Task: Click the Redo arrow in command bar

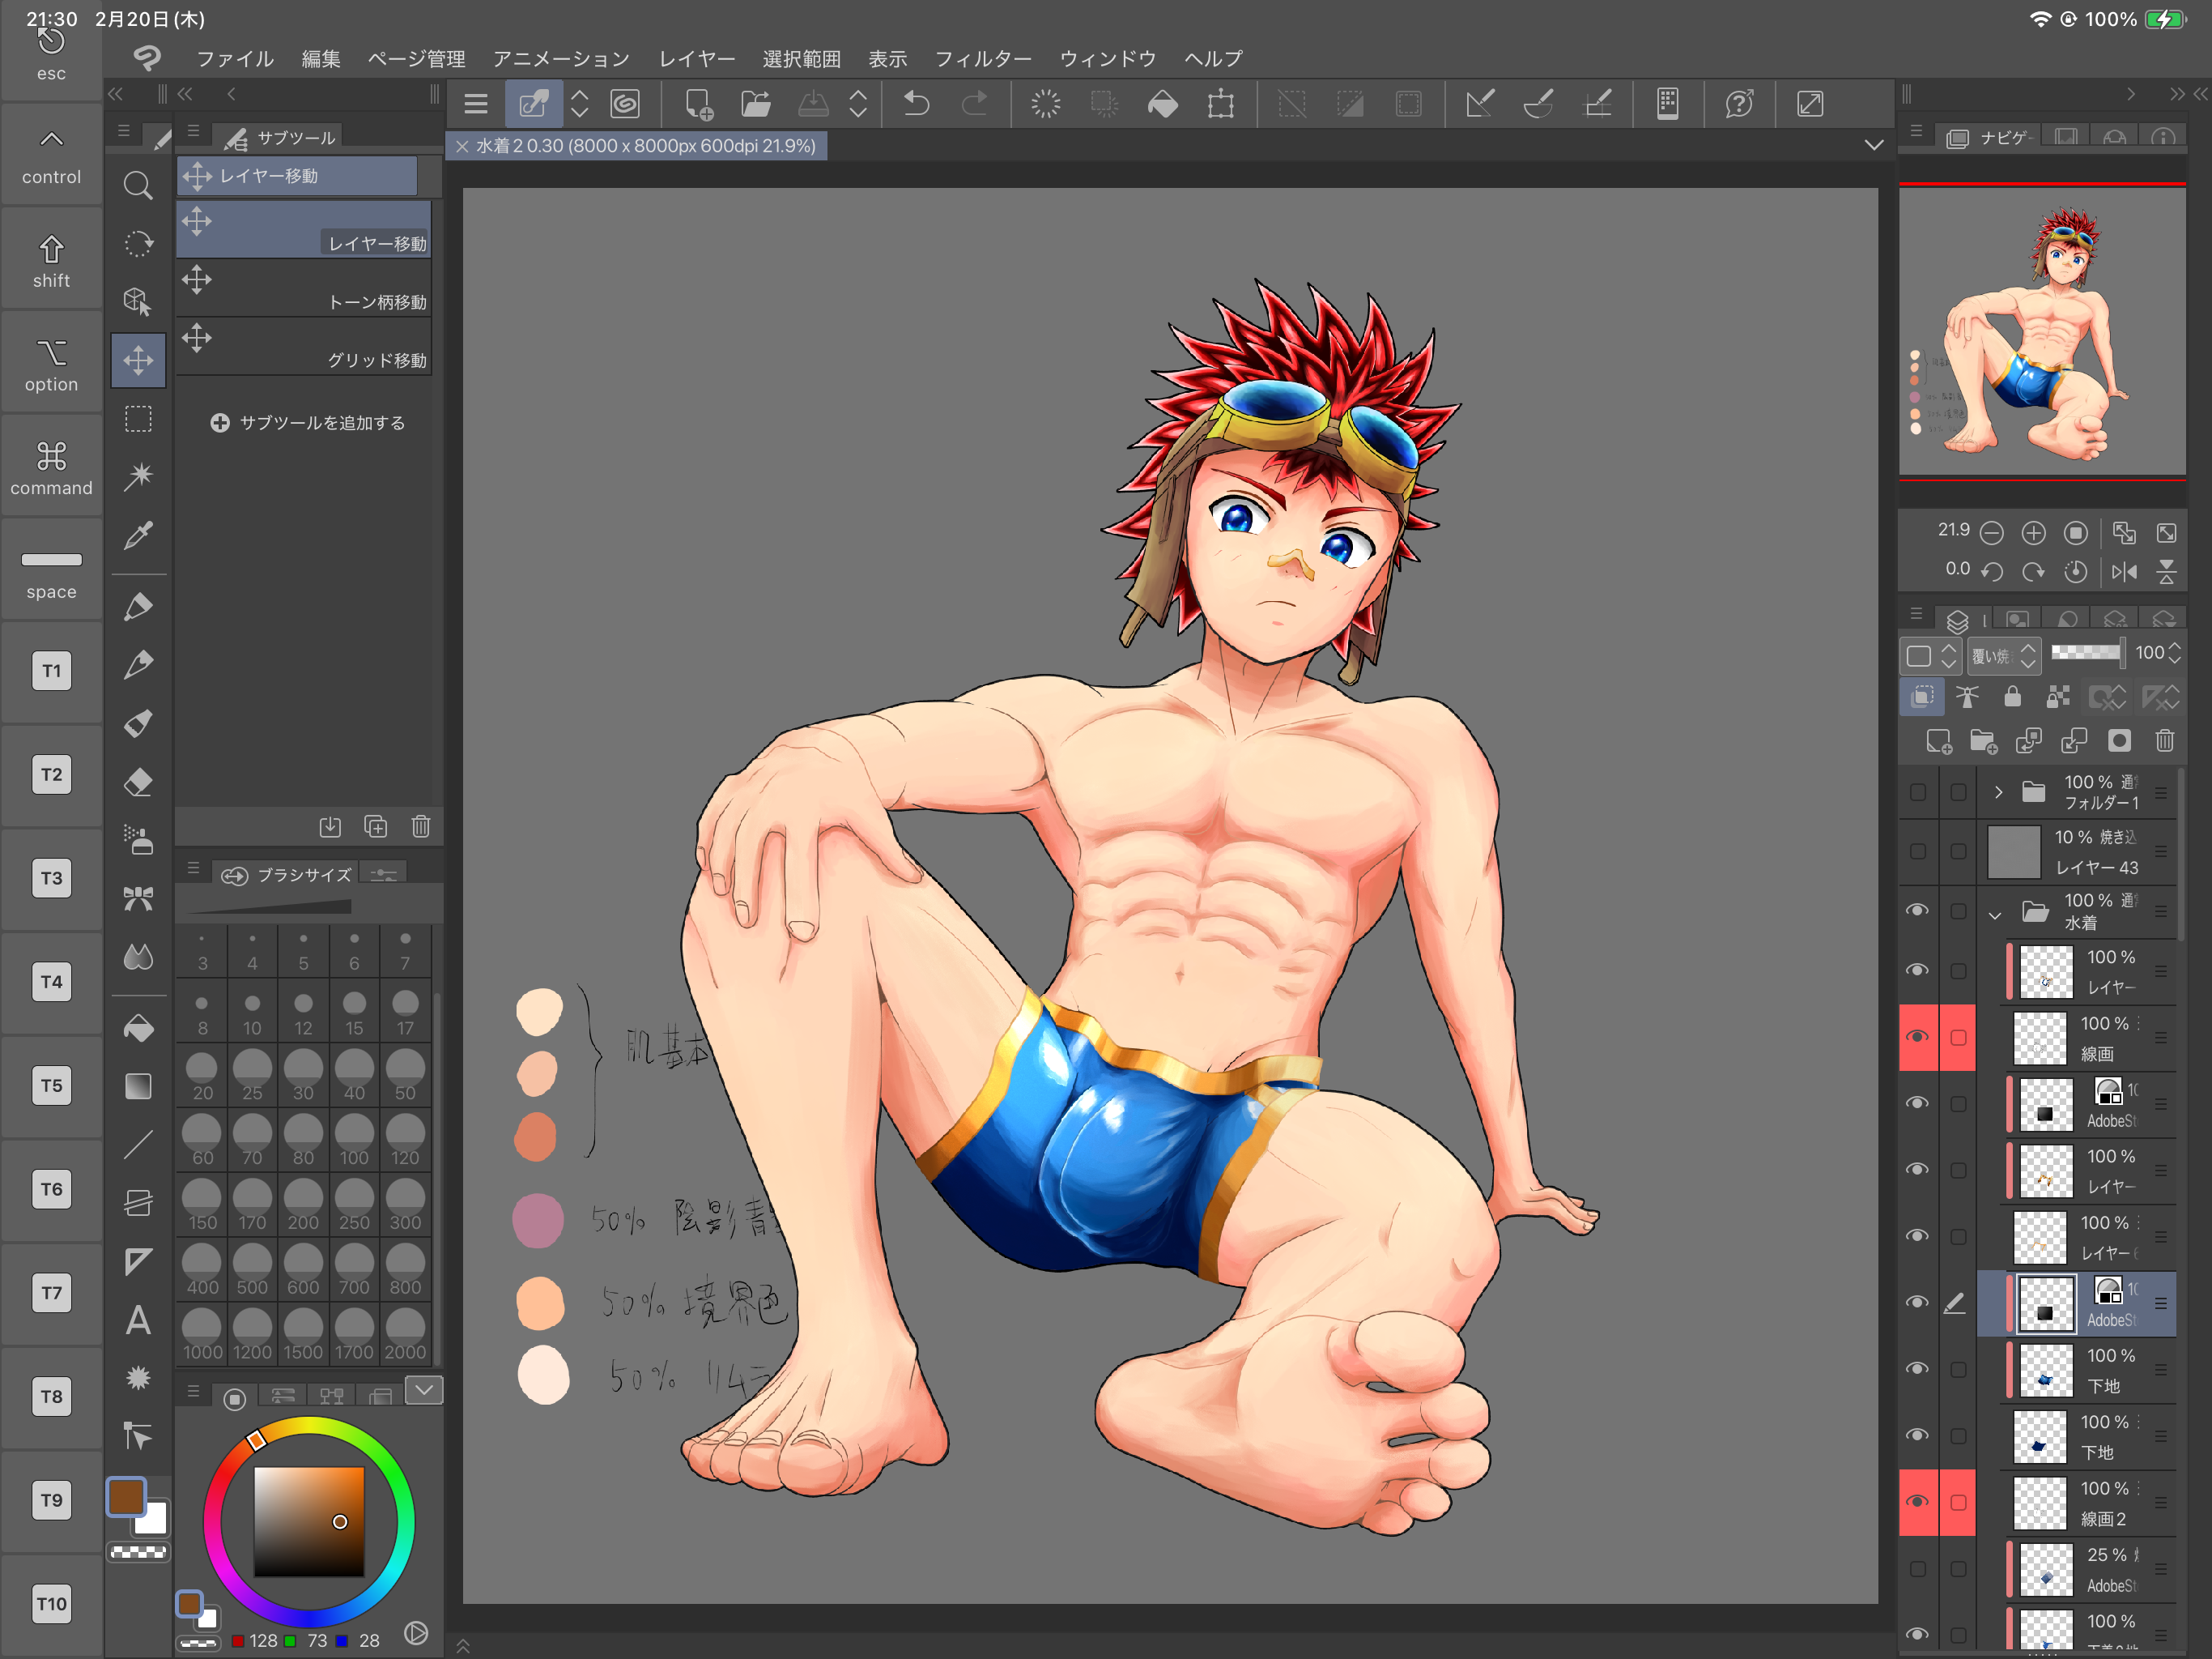Action: [974, 103]
